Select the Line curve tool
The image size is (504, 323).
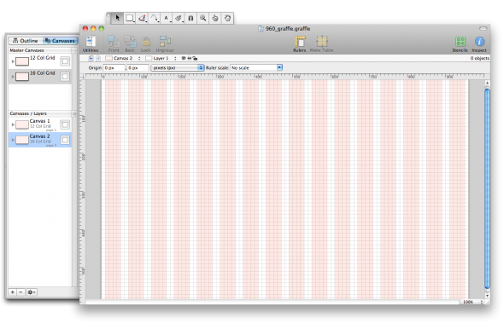[154, 18]
